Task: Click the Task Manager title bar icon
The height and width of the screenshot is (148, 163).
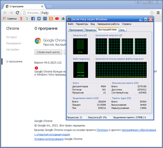Action: (x=69, y=19)
